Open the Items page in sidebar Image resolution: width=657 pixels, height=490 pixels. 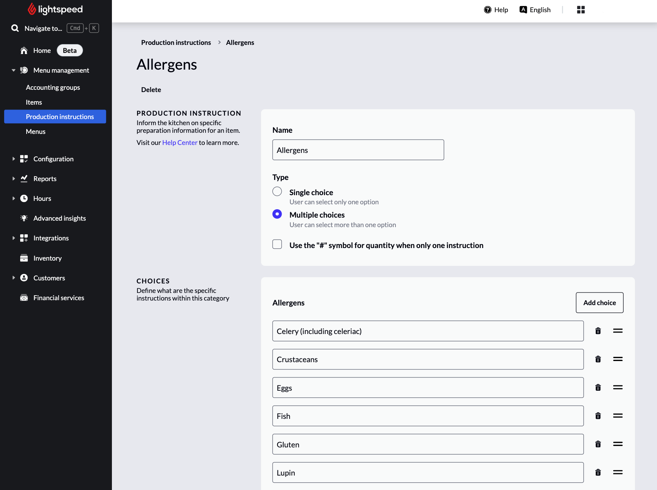pyautogui.click(x=34, y=102)
